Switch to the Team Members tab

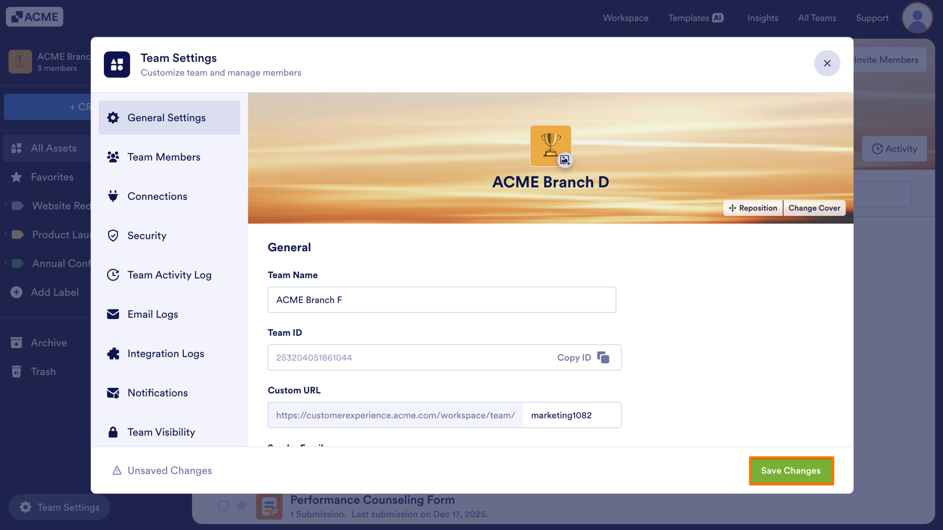169,157
